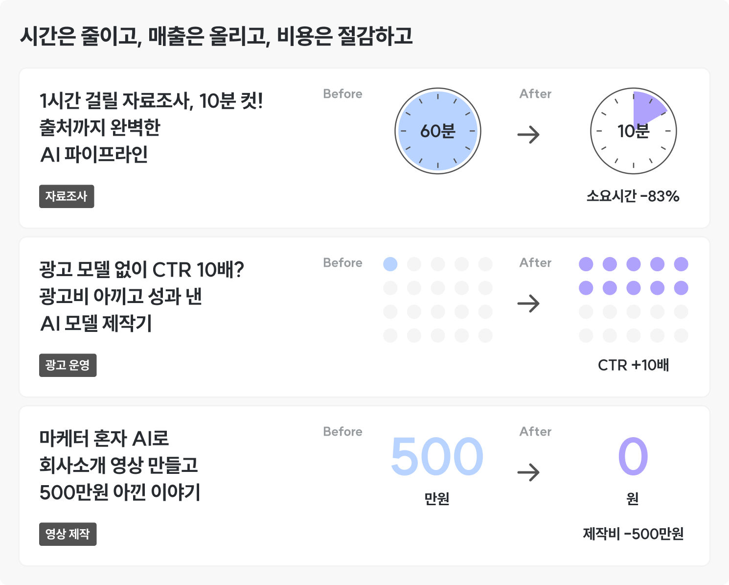Viewport: 729px width, 585px height.
Task: Click the 소요시간 -83% result label
Action: coord(633,196)
